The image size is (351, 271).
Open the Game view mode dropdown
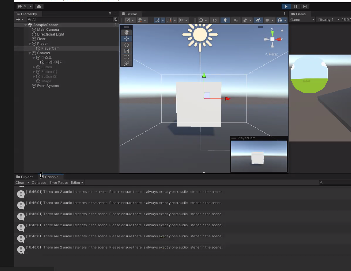point(302,20)
